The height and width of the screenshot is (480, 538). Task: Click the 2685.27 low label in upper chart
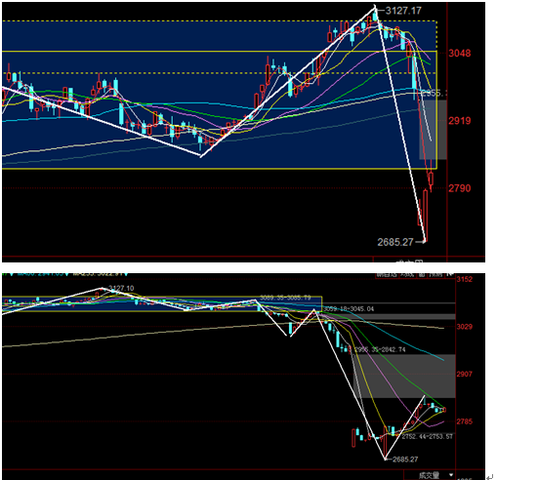point(395,242)
